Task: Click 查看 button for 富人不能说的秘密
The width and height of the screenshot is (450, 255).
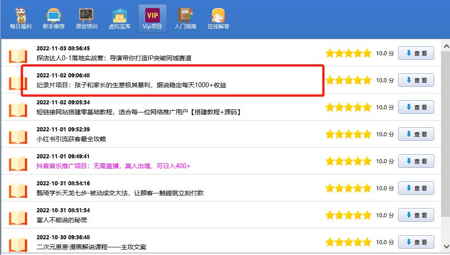Action: pyautogui.click(x=416, y=215)
